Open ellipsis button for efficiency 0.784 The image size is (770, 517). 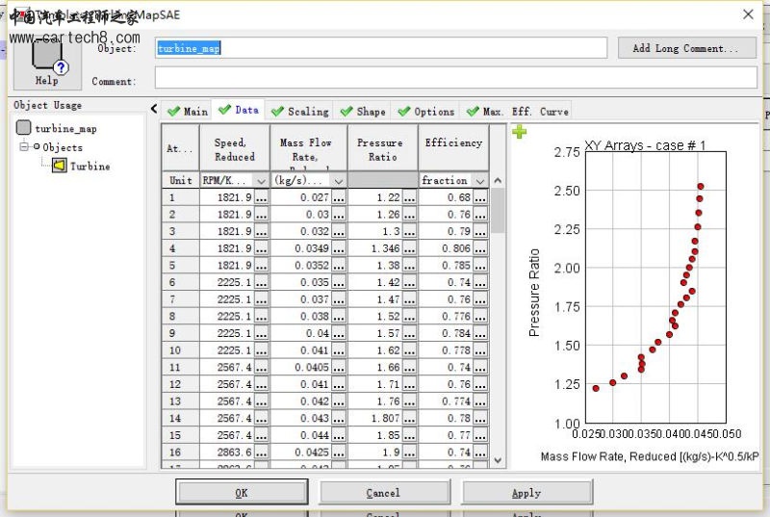[x=480, y=333]
